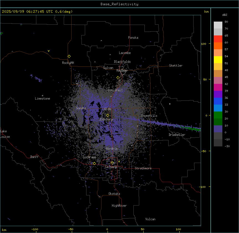Pick the light gray 70-80 dBZ legend color
This screenshot has height=233, width=239.
(218, 25)
